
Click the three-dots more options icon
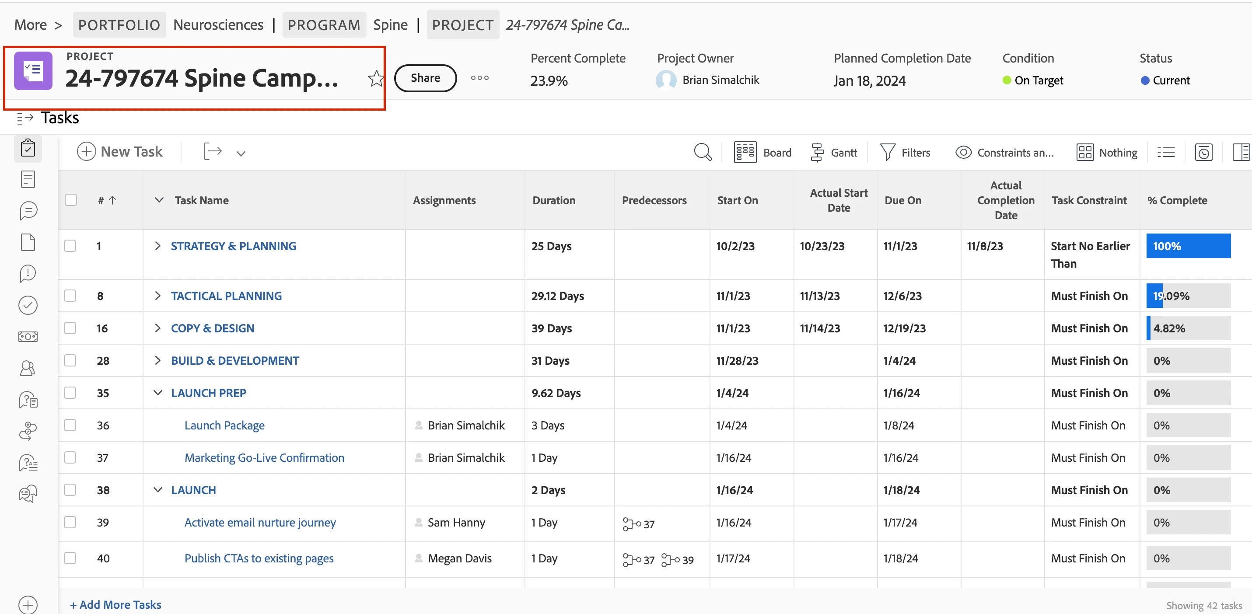point(479,78)
